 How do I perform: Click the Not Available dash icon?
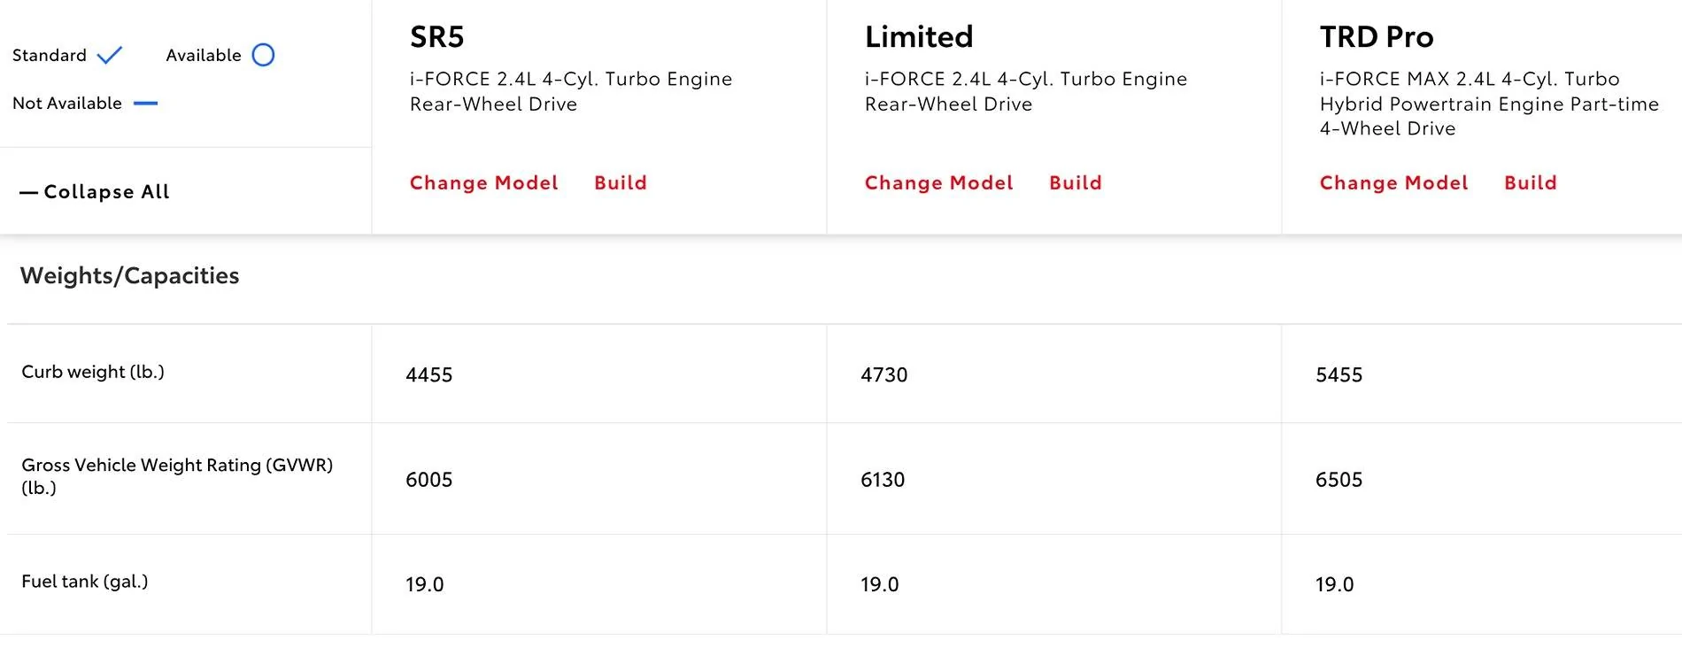[x=145, y=104]
